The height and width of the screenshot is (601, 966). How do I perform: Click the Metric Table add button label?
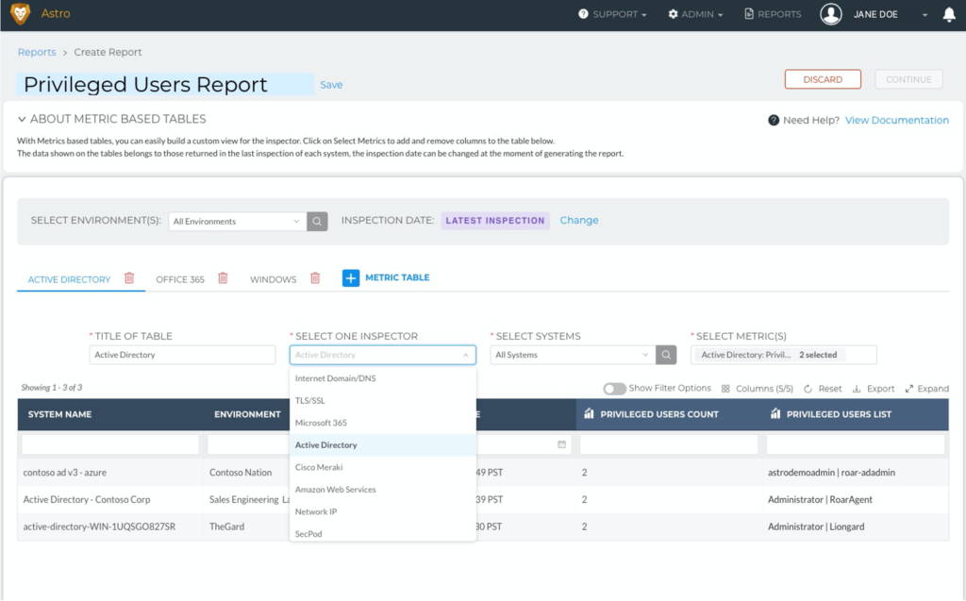click(x=397, y=278)
